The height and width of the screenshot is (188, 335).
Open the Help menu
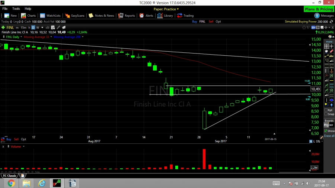click(28, 9)
